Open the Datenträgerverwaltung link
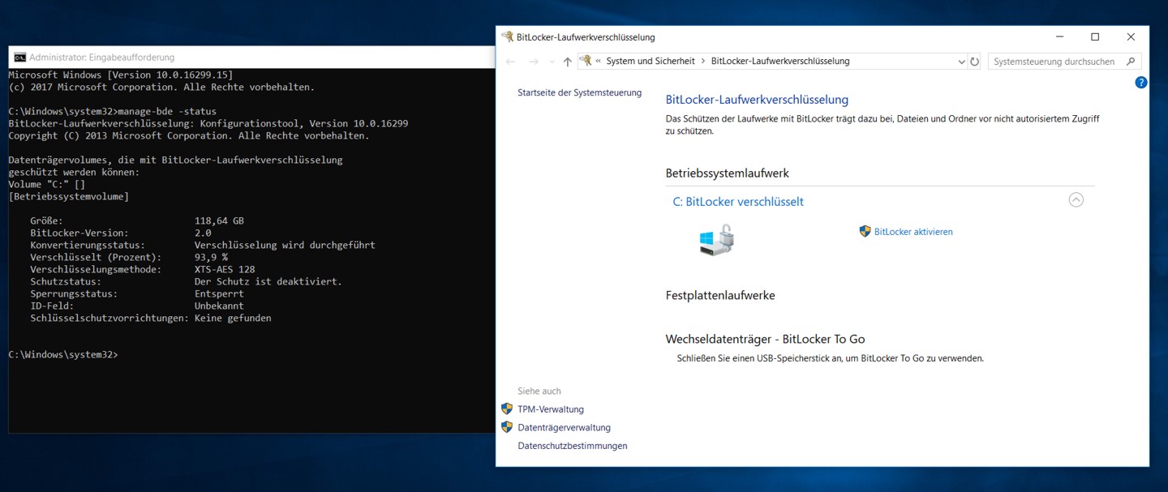The image size is (1168, 492). click(564, 428)
